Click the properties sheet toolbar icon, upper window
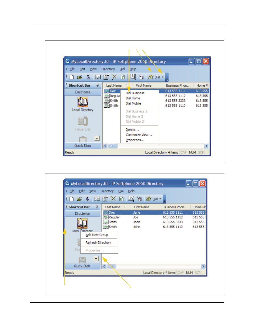 [x=106, y=77]
